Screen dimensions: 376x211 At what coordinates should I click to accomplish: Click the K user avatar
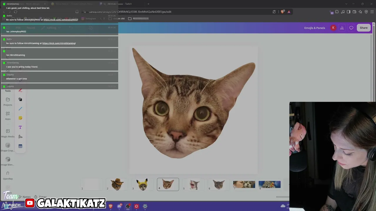pyautogui.click(x=333, y=28)
